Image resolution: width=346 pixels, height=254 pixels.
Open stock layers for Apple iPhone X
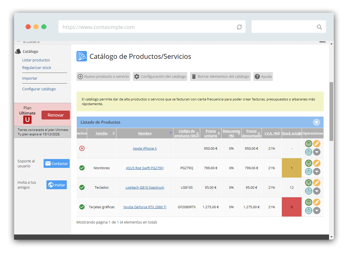309,144
